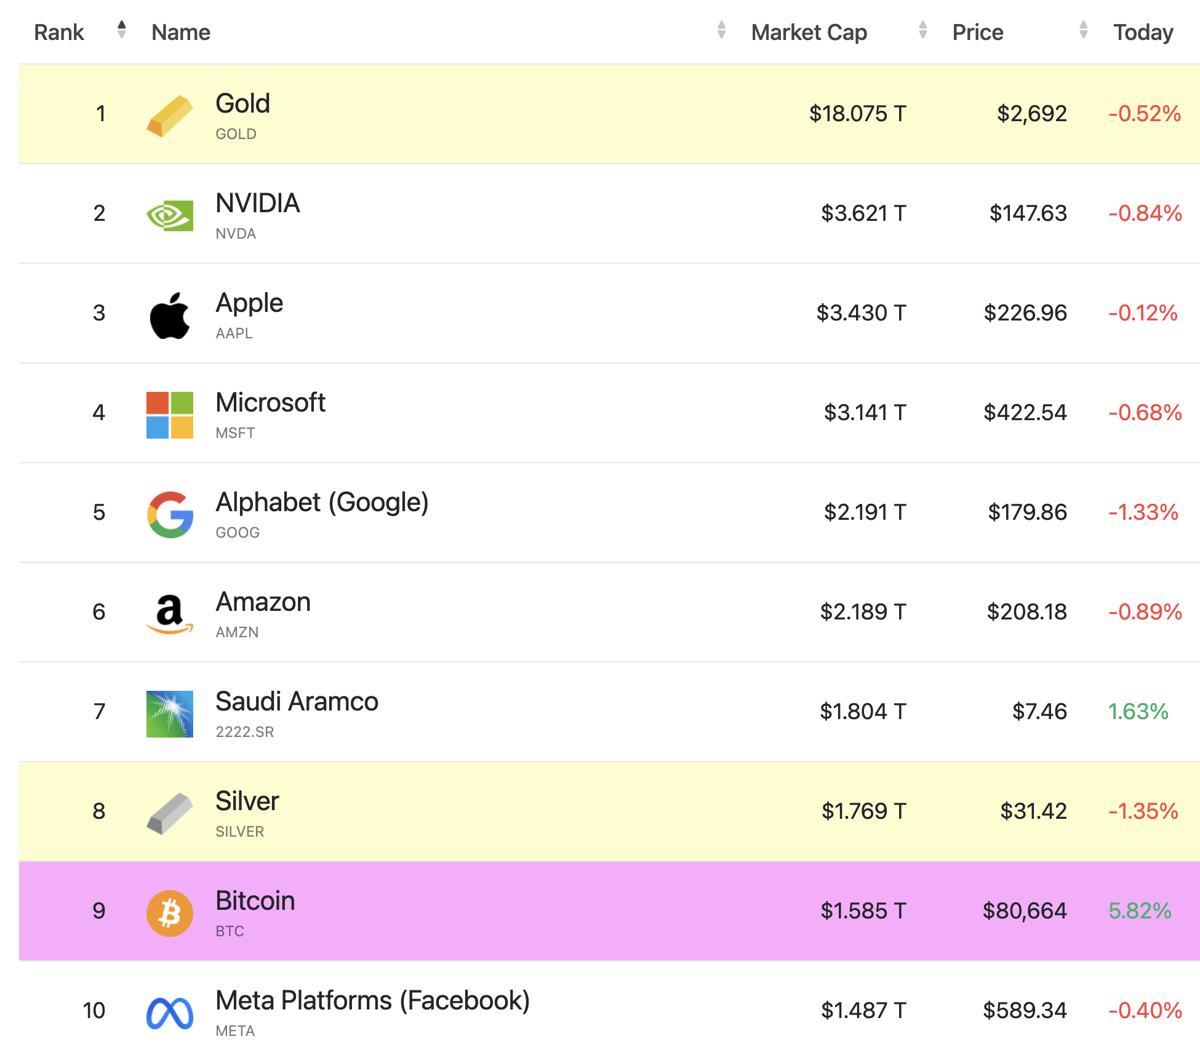
Task: Open the Meta Platforms (Facebook) link
Action: click(x=372, y=1000)
